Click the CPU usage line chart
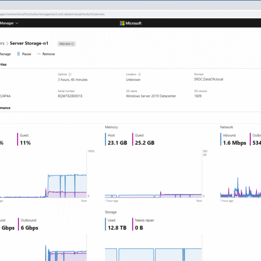Image resolution: width=261 pixels, height=261 pixels. pyautogui.click(x=43, y=174)
